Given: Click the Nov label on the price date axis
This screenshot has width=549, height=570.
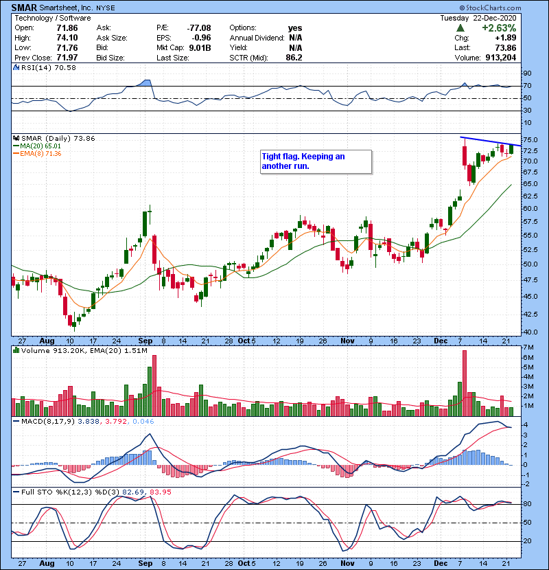Looking at the screenshot, I should (348, 341).
